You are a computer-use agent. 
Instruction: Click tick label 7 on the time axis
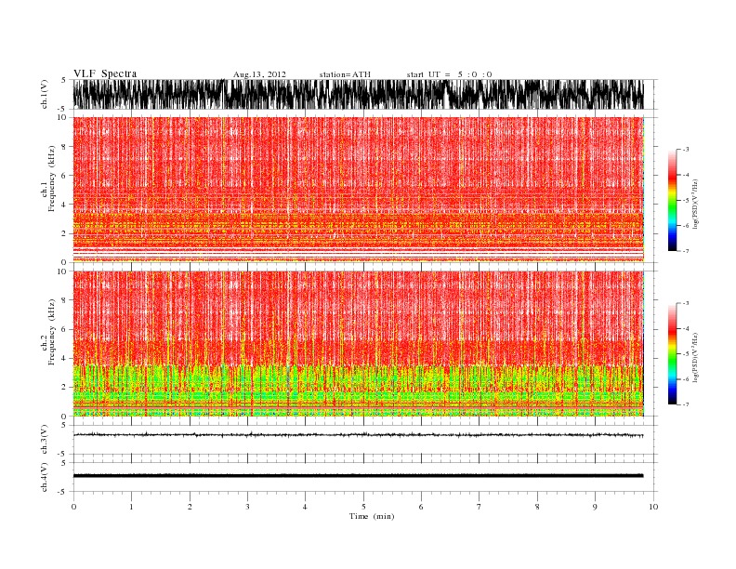pos(480,507)
